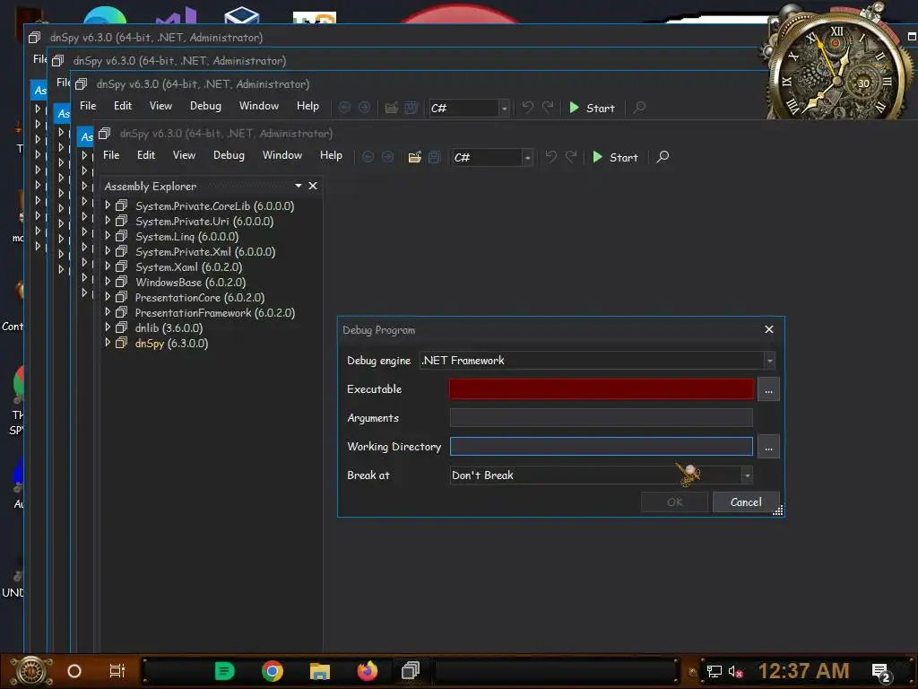Open Debug menu in the second dnSpy window
Viewport: 918px width, 689px height.
[x=205, y=106]
